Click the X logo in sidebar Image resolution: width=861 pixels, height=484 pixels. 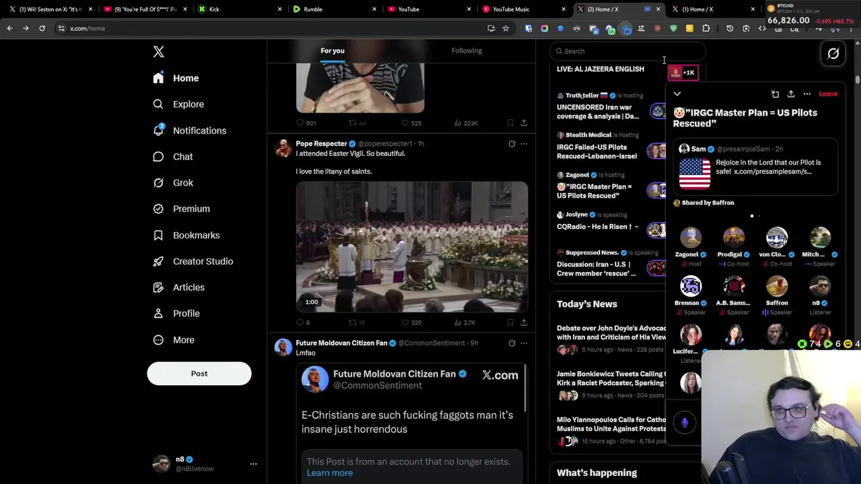point(159,52)
